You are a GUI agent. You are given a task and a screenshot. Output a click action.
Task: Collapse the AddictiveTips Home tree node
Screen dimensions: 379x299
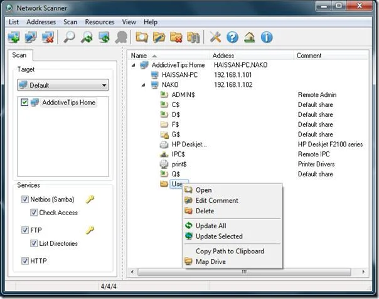(134, 65)
